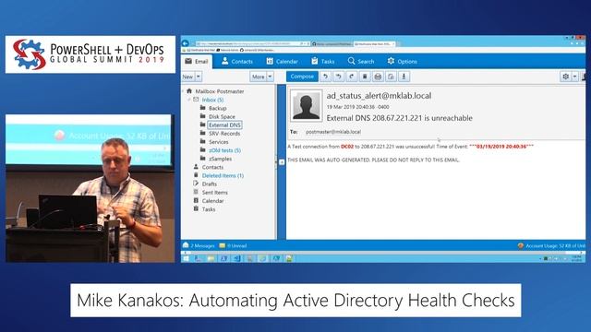This screenshot has width=591, height=332.
Task: Click the DC02 text in message body
Action: click(347, 147)
